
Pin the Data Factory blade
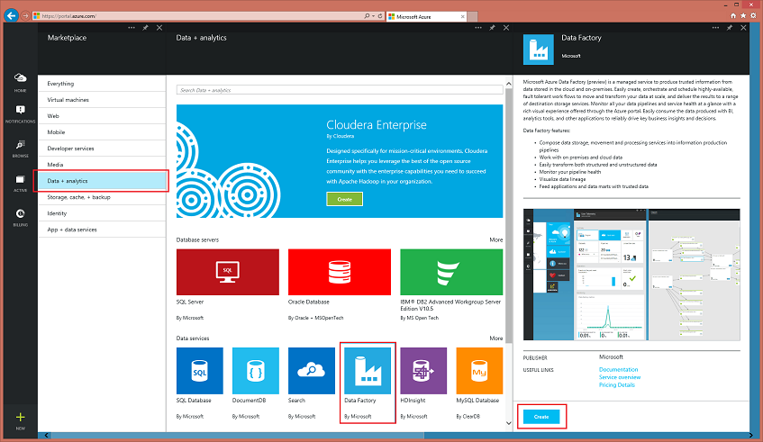coord(730,28)
